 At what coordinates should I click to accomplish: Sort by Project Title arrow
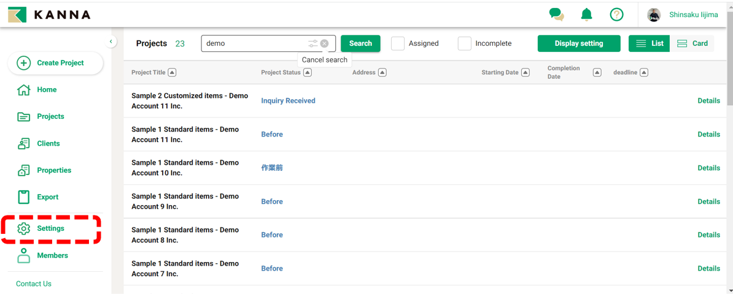(172, 72)
